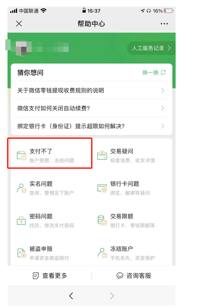Tap the 冻结账户 person lock icon
210x308 pixels.
click(102, 253)
